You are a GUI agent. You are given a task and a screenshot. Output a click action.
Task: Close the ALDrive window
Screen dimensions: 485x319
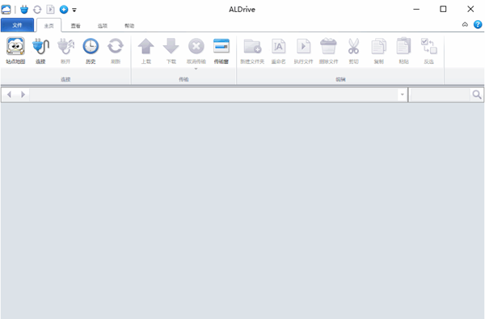coord(470,9)
